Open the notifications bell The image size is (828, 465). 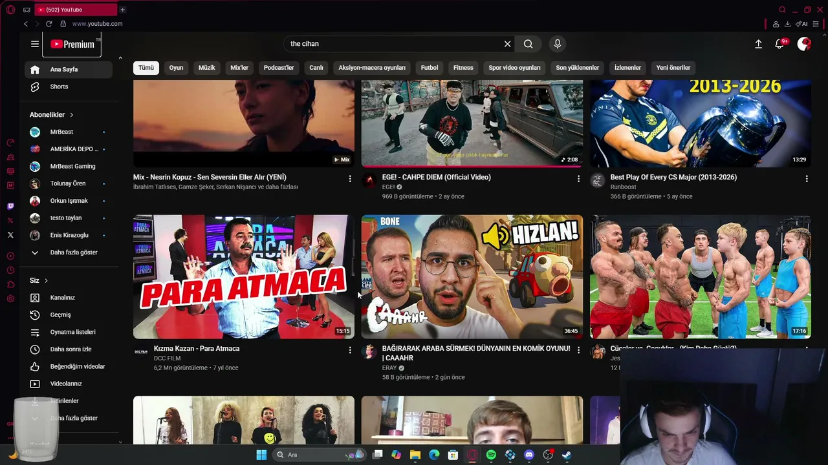(x=780, y=44)
